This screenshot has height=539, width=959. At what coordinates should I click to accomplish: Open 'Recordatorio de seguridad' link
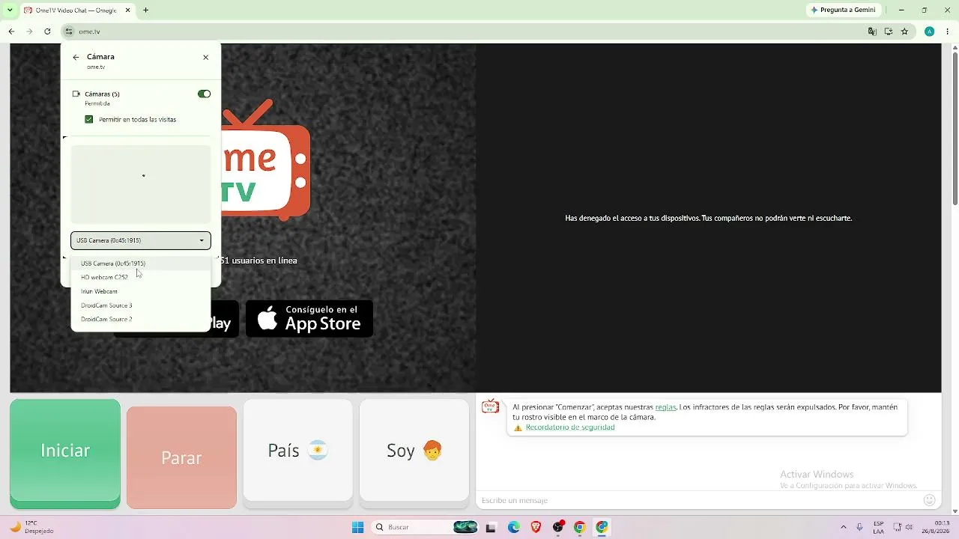[x=570, y=427]
